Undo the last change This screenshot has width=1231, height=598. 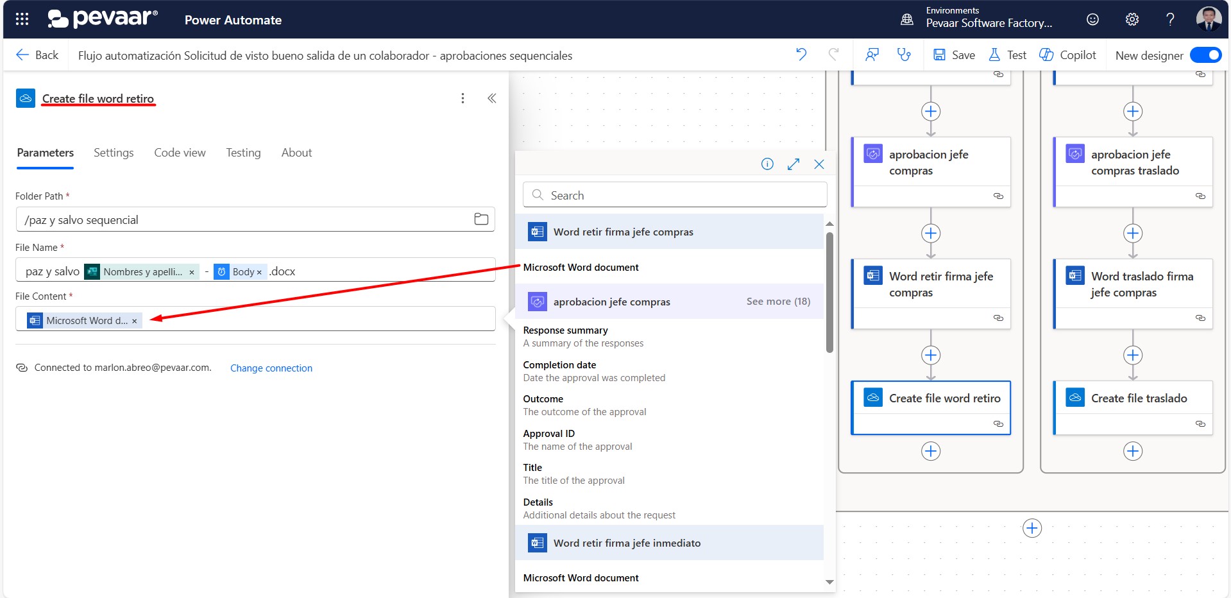point(801,55)
